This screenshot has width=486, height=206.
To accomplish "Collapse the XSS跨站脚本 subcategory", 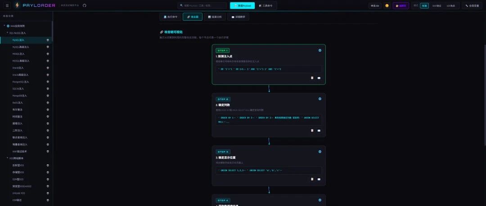I will point(8,158).
